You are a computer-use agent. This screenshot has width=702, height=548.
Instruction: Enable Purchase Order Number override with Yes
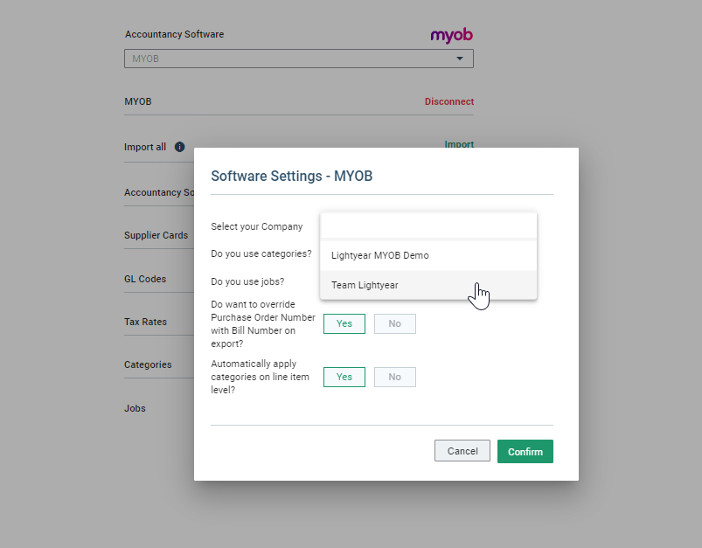coord(344,323)
